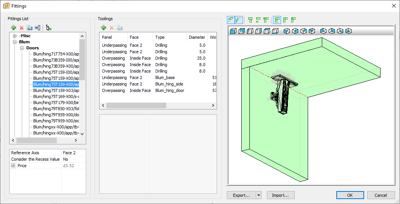Confirm with the OK button

350,195
